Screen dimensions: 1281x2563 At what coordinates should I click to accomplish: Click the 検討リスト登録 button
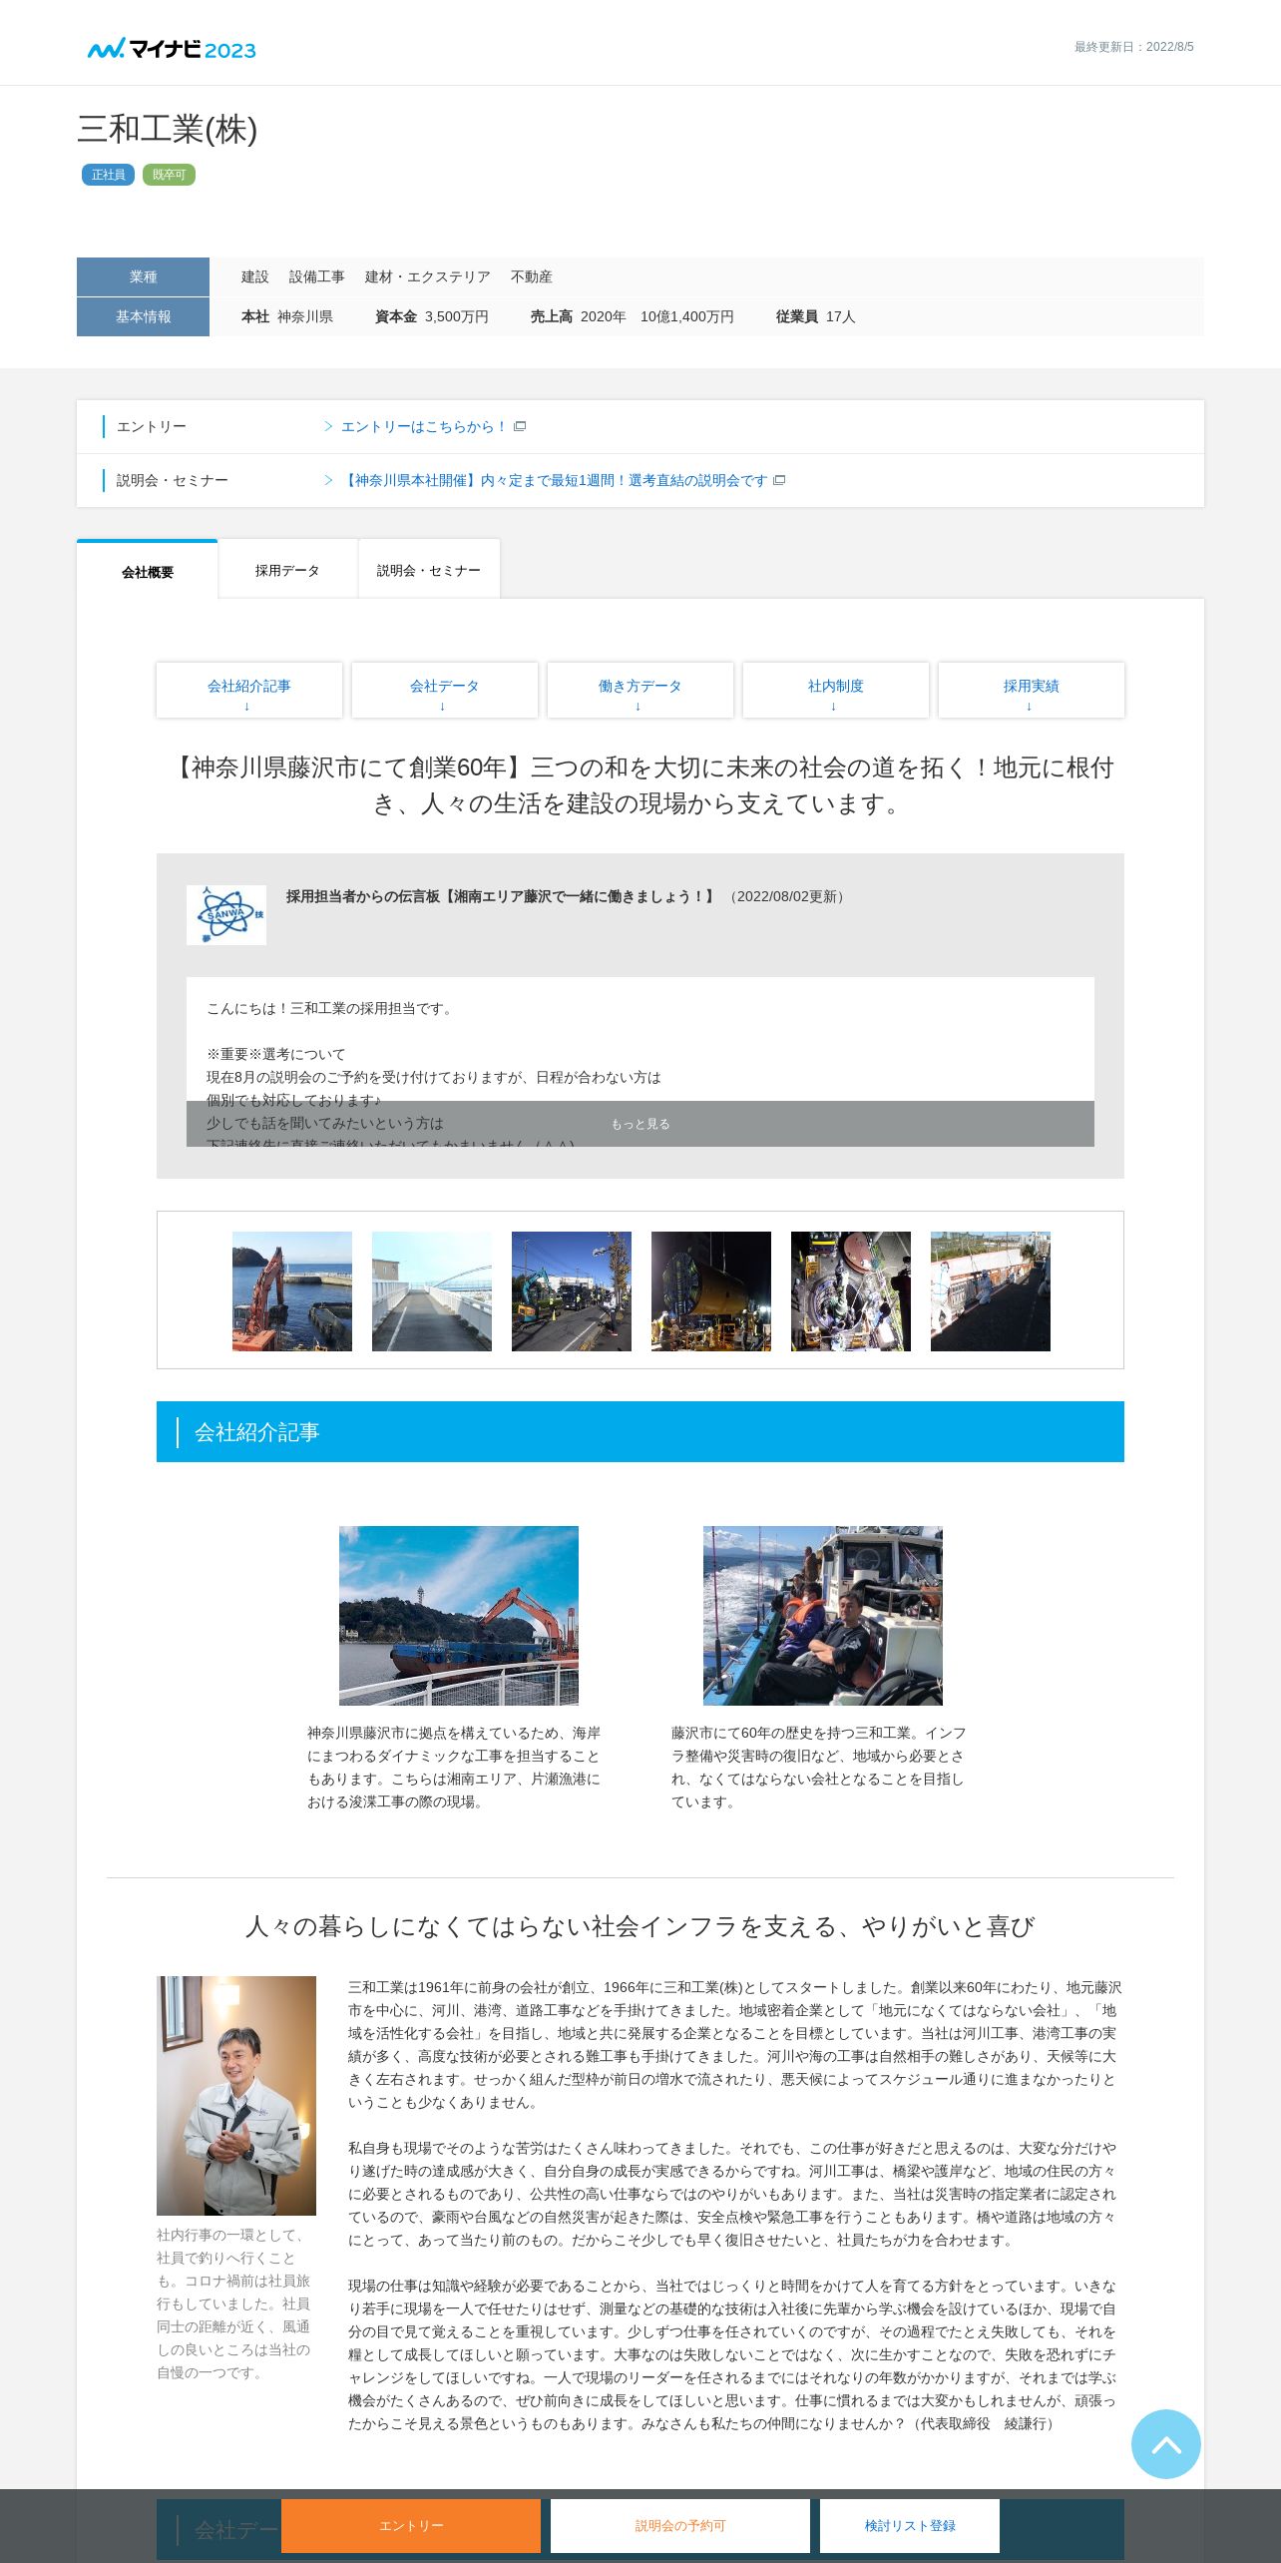(910, 2526)
